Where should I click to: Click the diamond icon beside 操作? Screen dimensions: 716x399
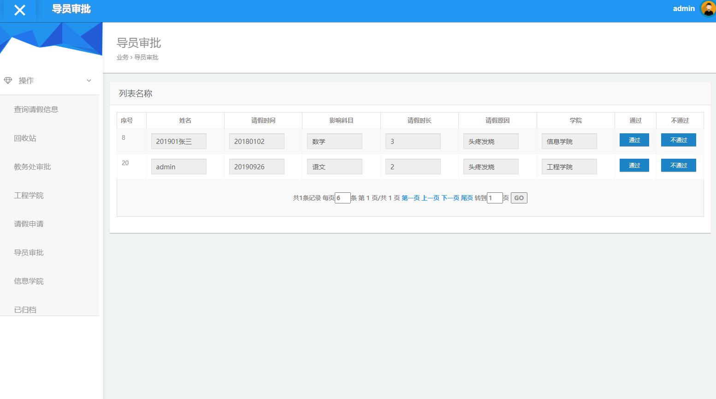(8, 80)
